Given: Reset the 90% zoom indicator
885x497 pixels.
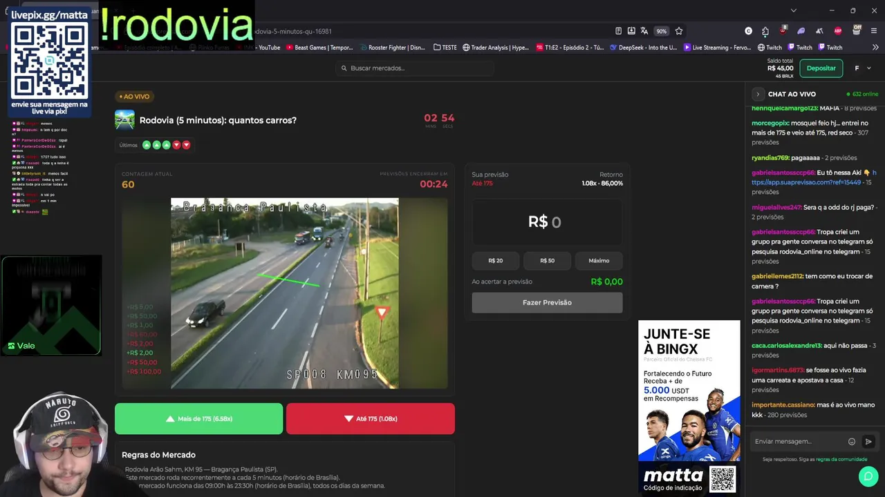Looking at the screenshot, I should tap(662, 31).
